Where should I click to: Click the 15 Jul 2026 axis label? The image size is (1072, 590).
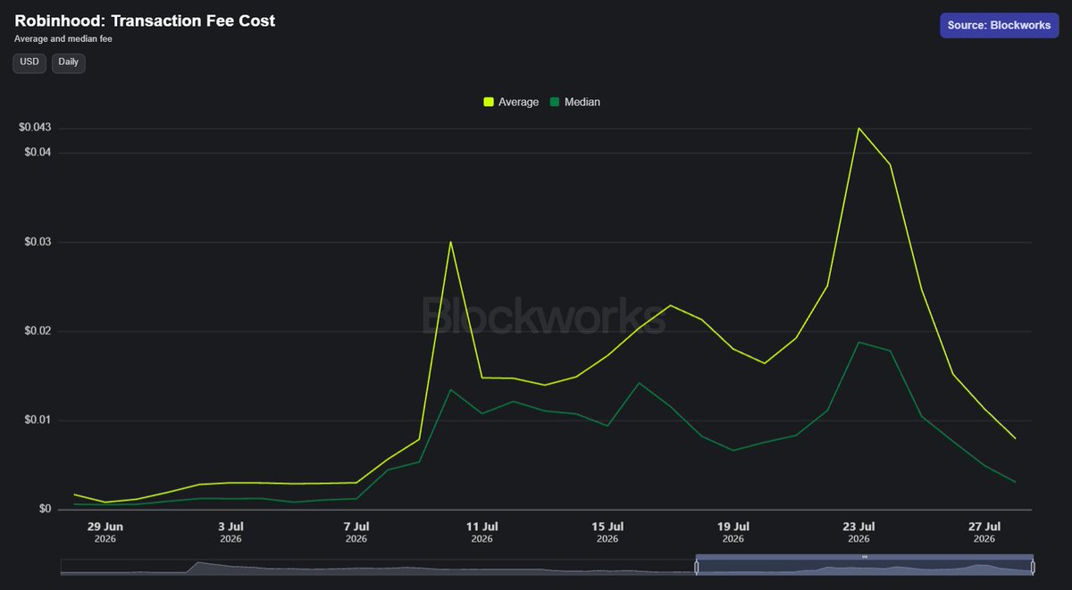coord(607,532)
